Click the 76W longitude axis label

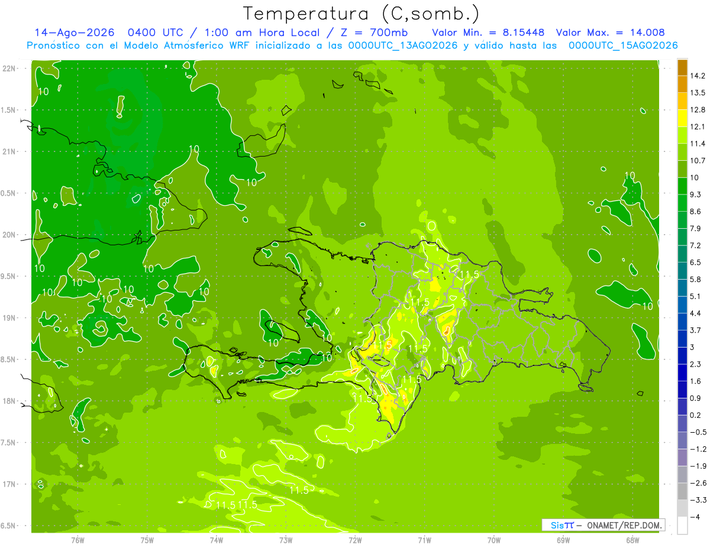78,539
